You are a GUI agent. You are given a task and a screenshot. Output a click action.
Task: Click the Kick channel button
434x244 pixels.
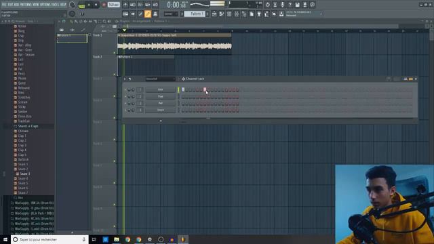click(161, 89)
